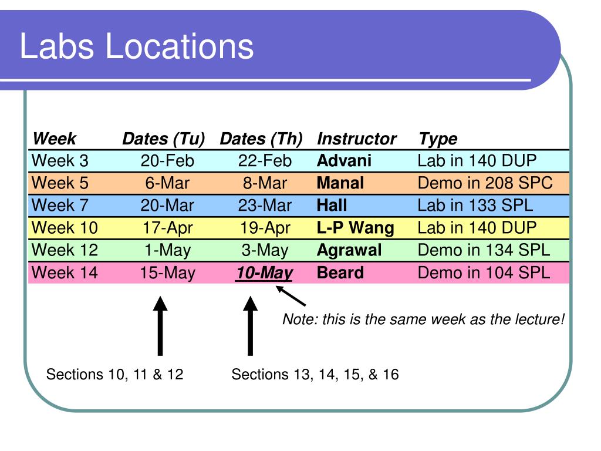Screen dimensions: 601x451
Task: Click the "Week 14" cell
Action: point(65,272)
